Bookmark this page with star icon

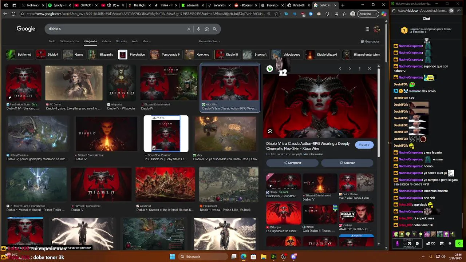click(x=276, y=14)
